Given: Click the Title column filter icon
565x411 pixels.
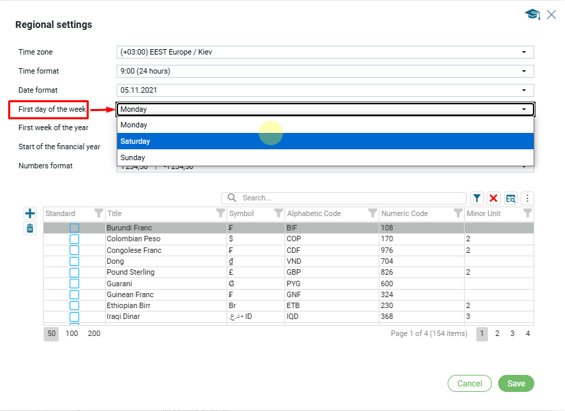Looking at the screenshot, I should click(220, 213).
